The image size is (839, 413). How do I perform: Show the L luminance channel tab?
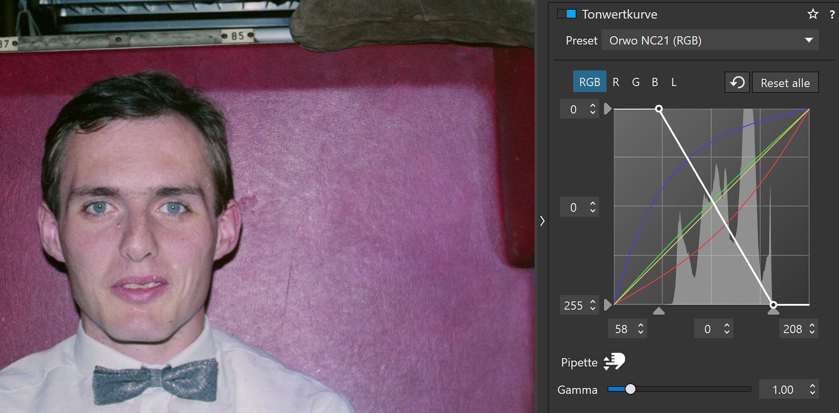(674, 82)
